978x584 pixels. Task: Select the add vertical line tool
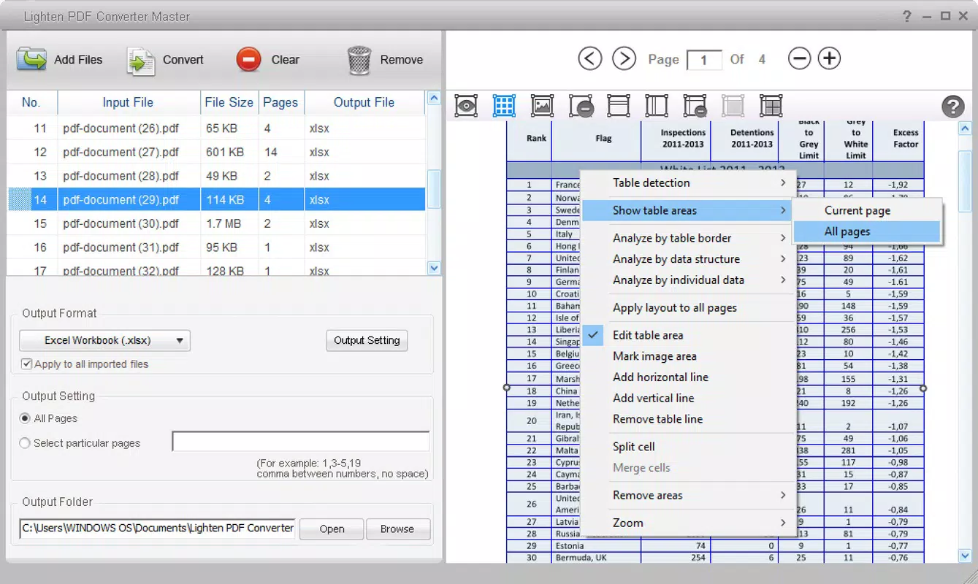(x=657, y=106)
